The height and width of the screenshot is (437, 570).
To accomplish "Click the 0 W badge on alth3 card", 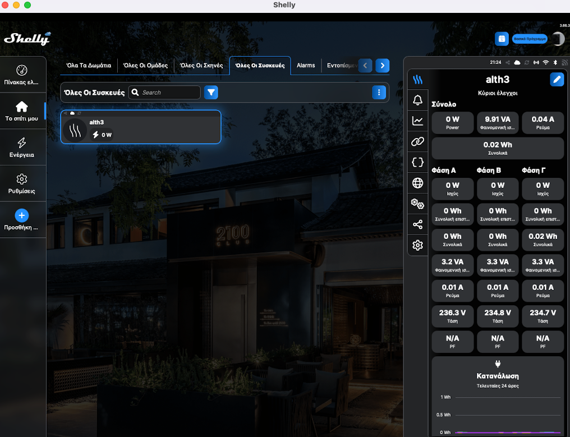I will point(102,135).
